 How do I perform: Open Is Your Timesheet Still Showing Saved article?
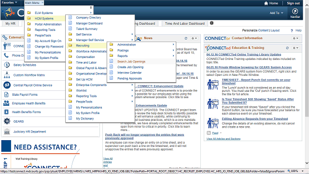258,101
